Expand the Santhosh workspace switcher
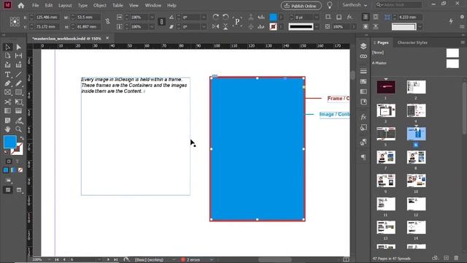The height and width of the screenshot is (263, 467). point(355,5)
